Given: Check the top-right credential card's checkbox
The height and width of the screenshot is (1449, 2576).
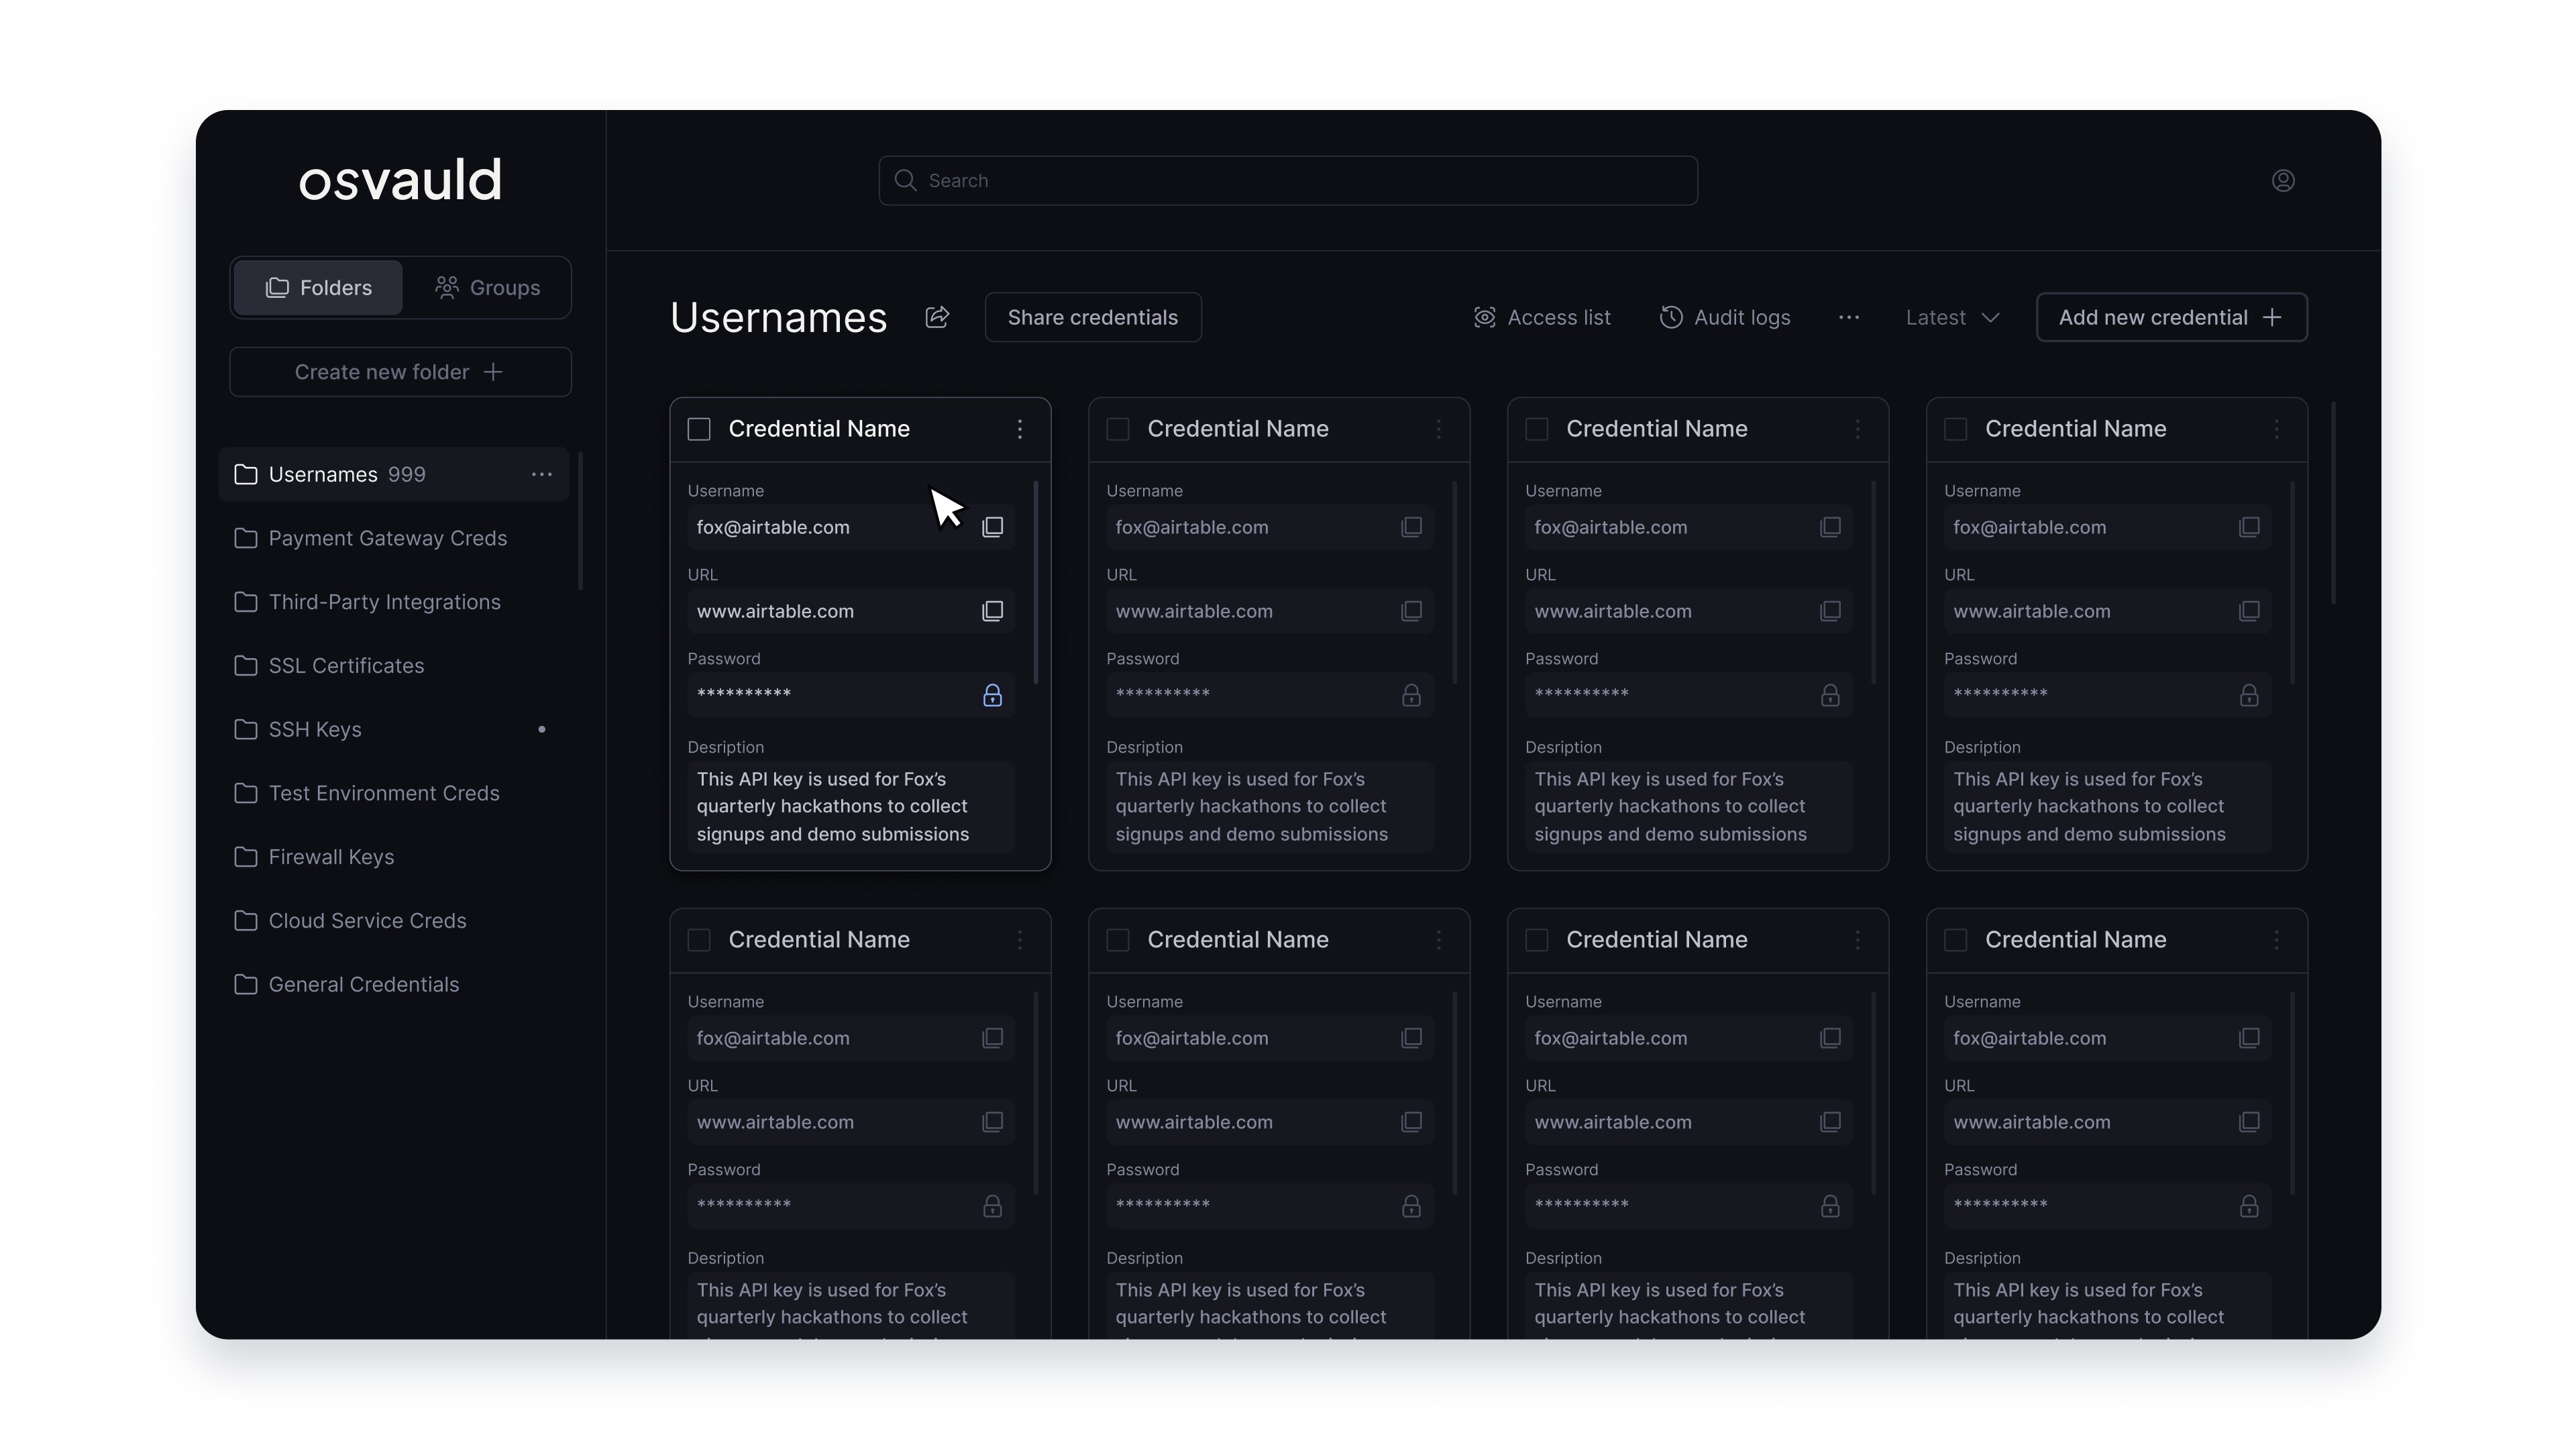Looking at the screenshot, I should click(1955, 429).
